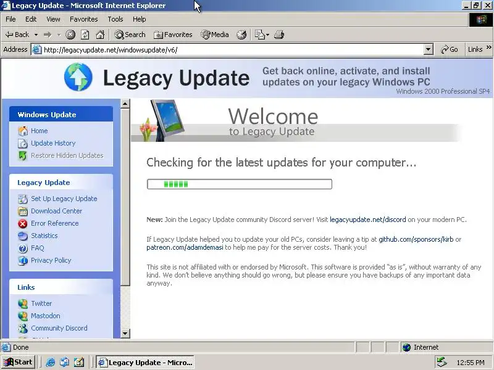Open the Community Discord sidebar link
The image size is (494, 370).
pos(59,328)
